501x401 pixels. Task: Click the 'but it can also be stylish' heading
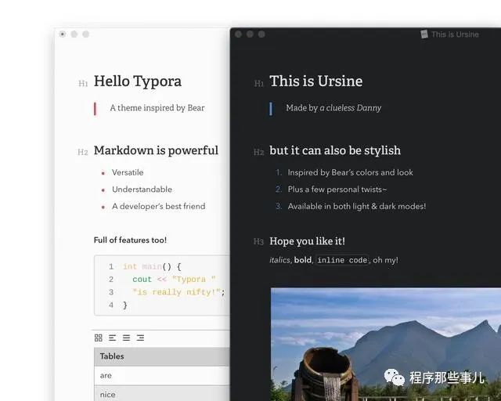point(335,150)
